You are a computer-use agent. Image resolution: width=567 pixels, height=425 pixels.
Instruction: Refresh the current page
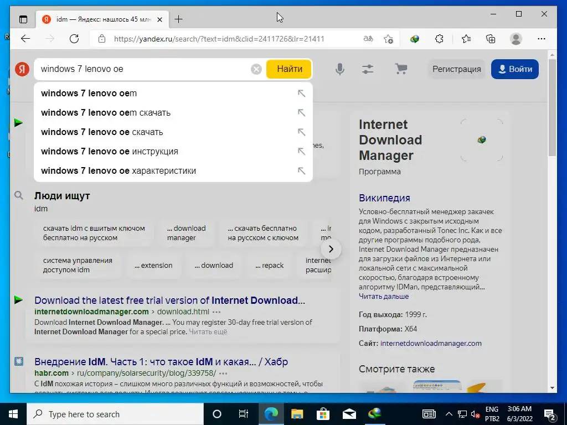point(74,39)
